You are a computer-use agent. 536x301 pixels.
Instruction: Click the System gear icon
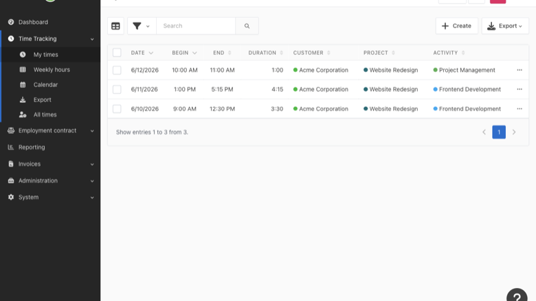pyautogui.click(x=11, y=197)
